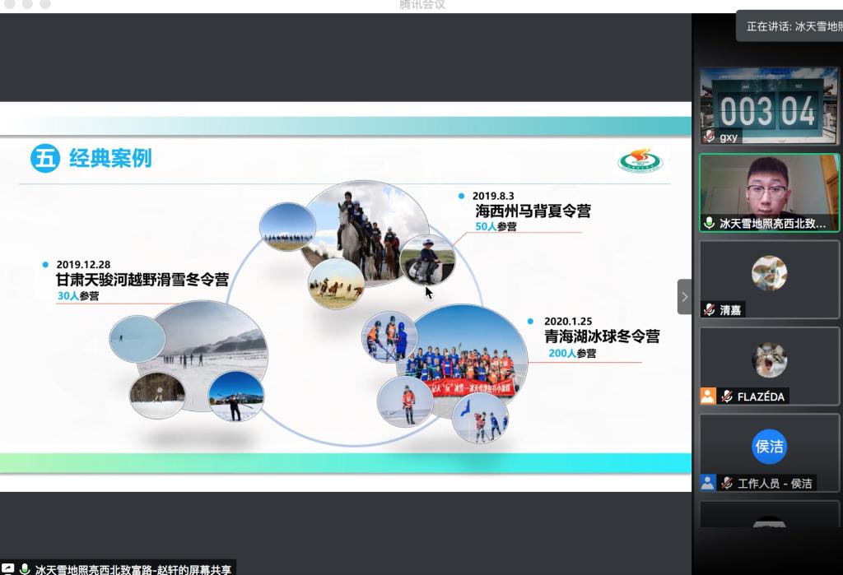Viewport: 843px width, 575px height.
Task: Click gxy's muted microphone icon
Action: pos(709,137)
